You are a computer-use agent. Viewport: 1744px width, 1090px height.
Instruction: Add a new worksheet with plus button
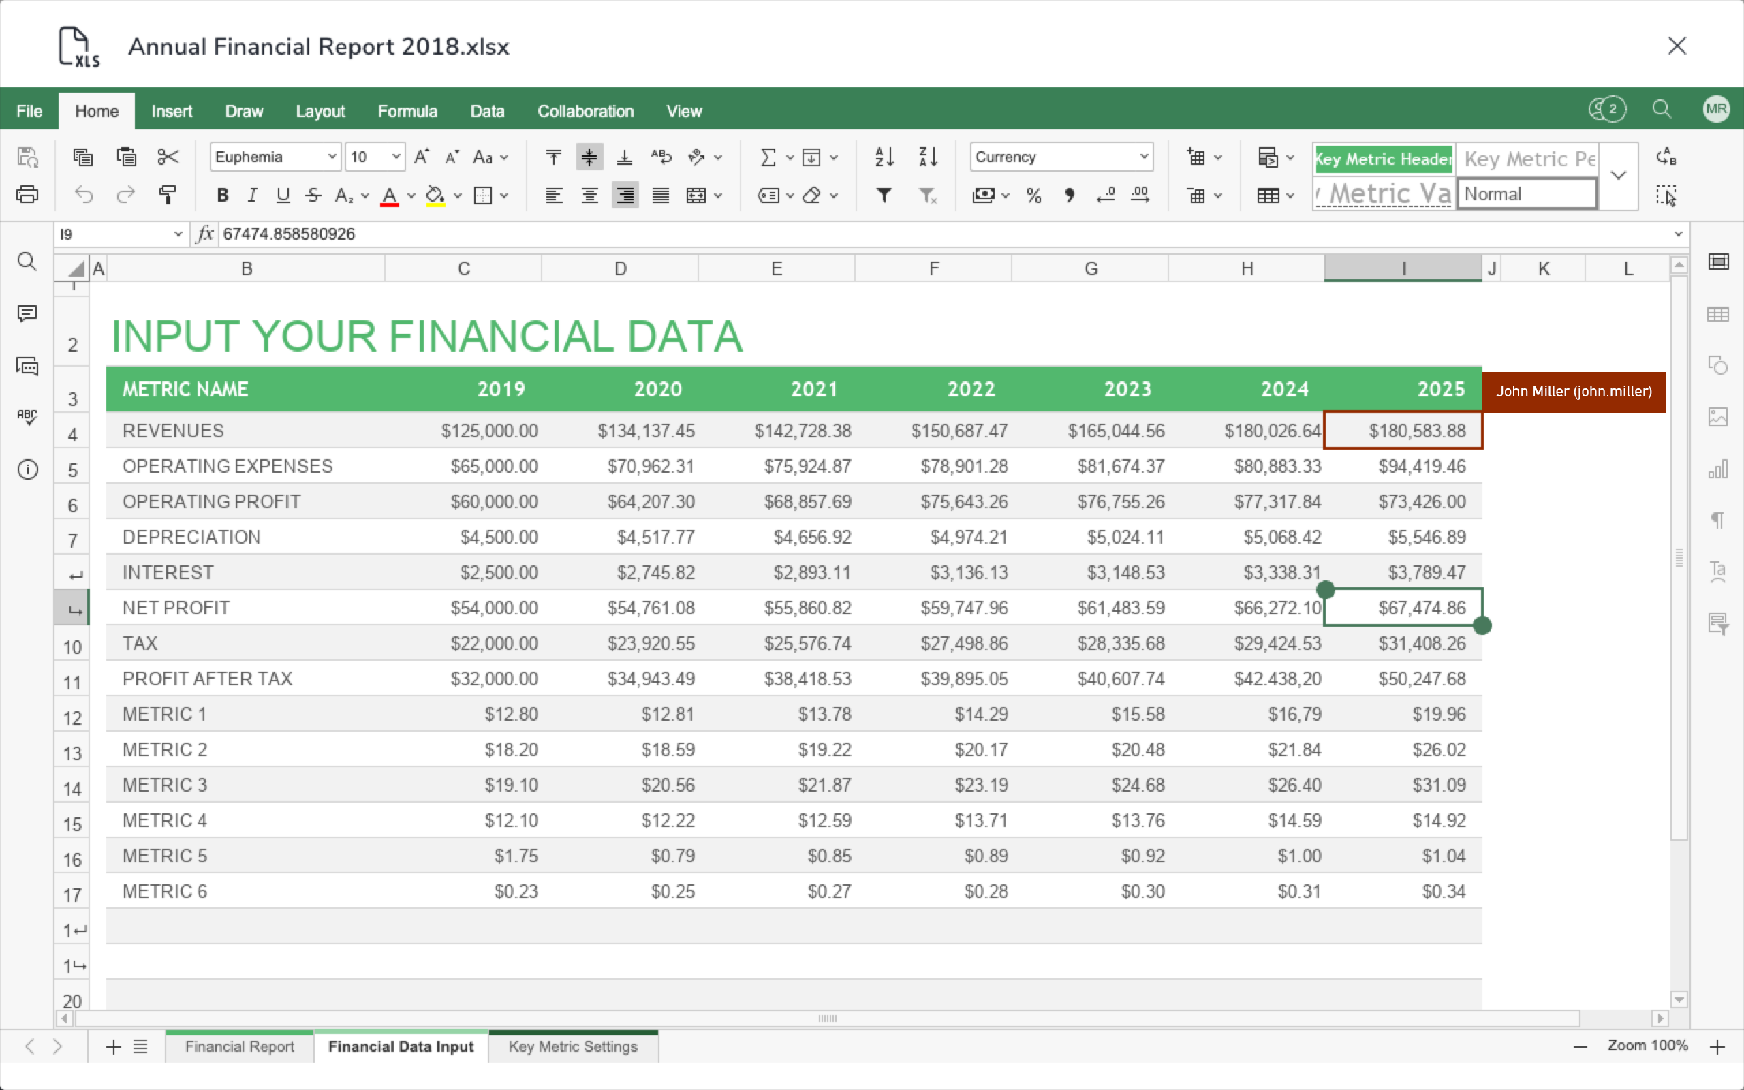[112, 1047]
